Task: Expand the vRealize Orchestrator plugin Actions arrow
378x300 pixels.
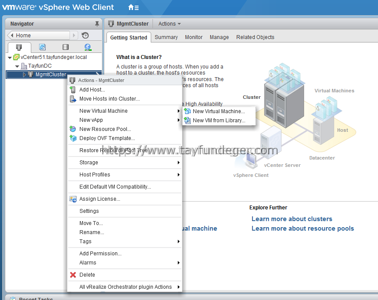Action: (179, 287)
